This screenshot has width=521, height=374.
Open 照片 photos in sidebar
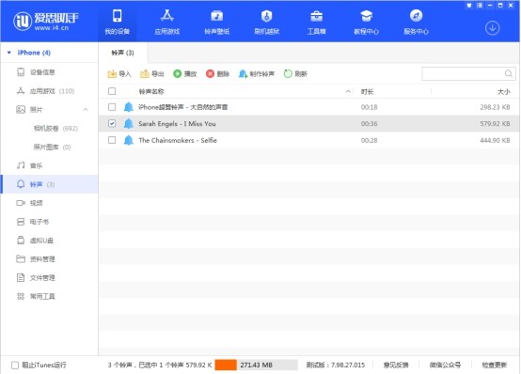coord(29,109)
